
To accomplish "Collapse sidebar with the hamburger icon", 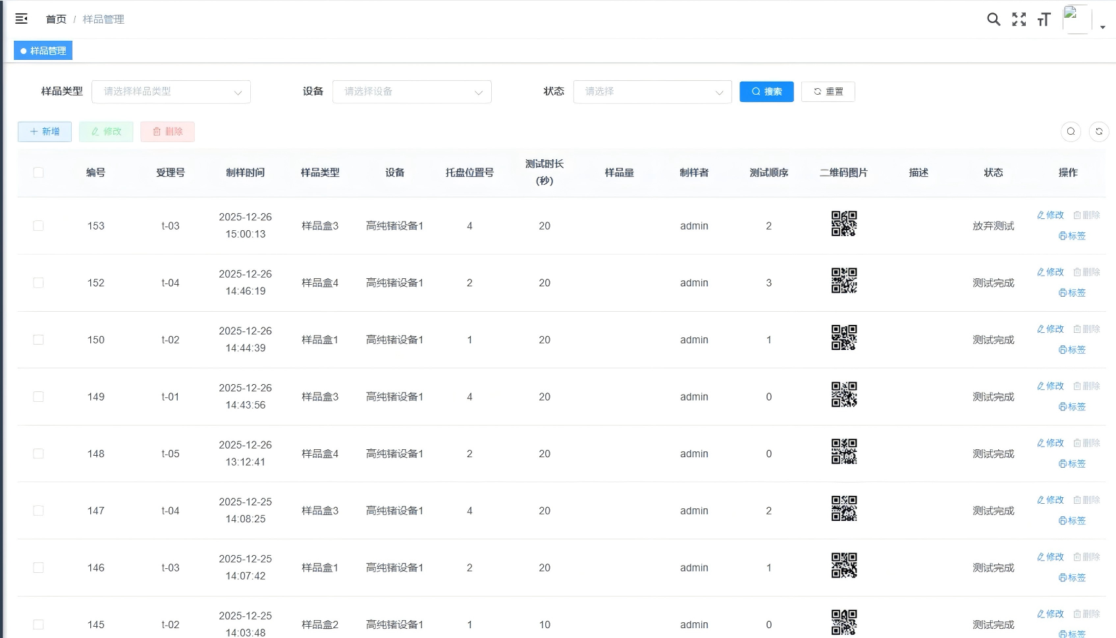I will click(x=21, y=19).
